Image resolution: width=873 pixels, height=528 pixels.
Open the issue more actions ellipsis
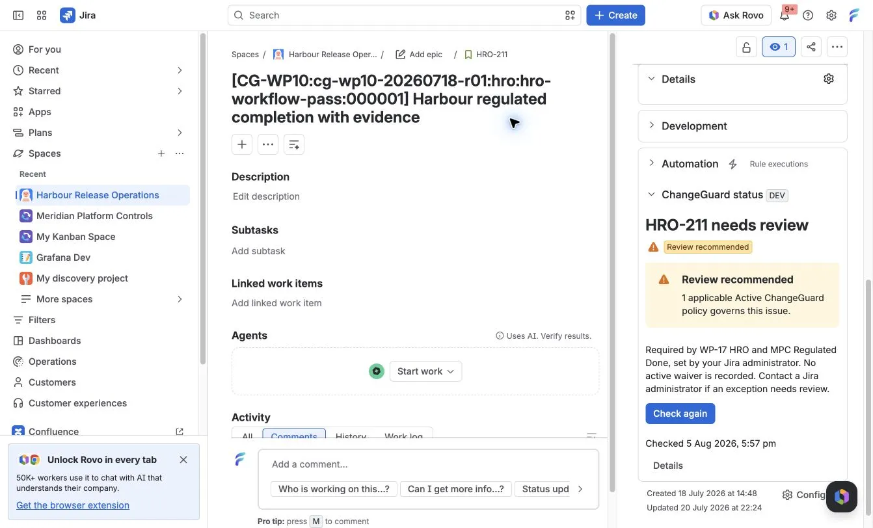point(837,47)
